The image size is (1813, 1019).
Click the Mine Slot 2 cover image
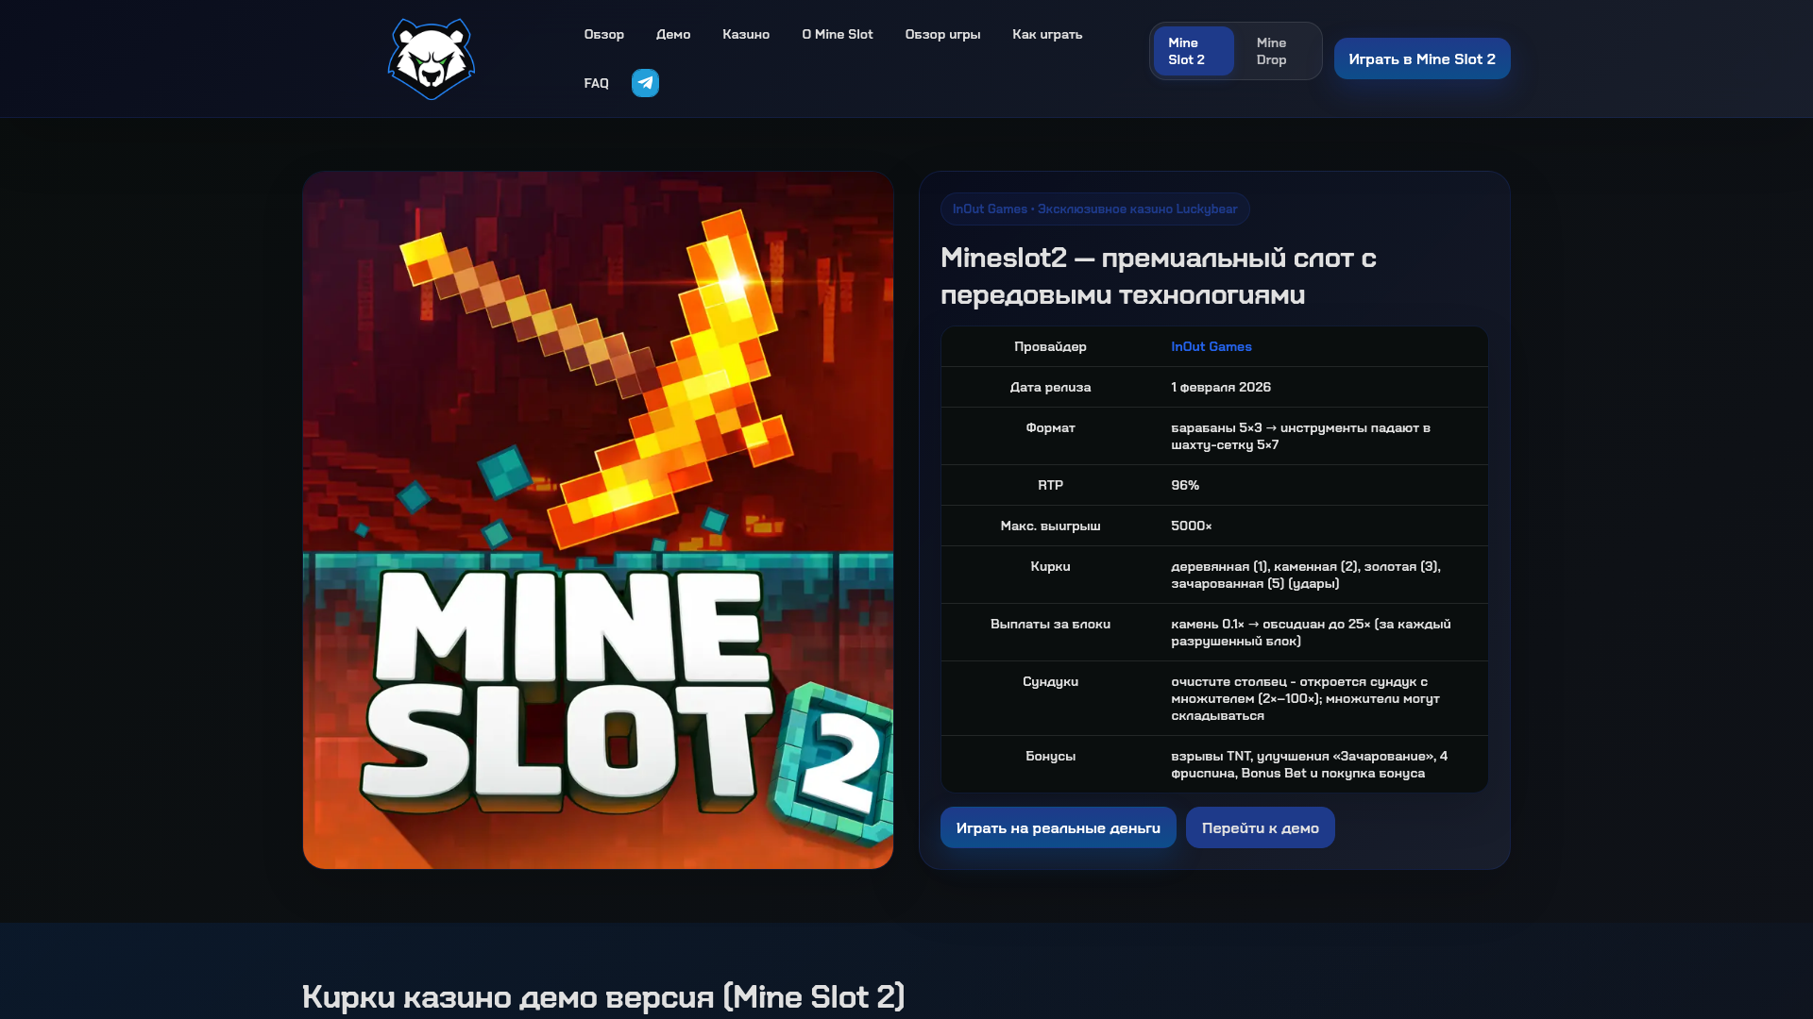click(x=598, y=520)
